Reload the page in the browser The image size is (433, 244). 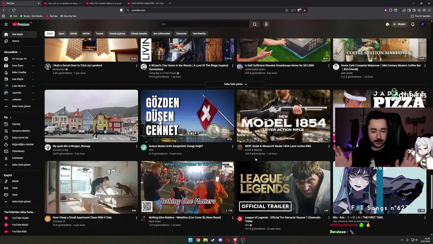[x=14, y=10]
